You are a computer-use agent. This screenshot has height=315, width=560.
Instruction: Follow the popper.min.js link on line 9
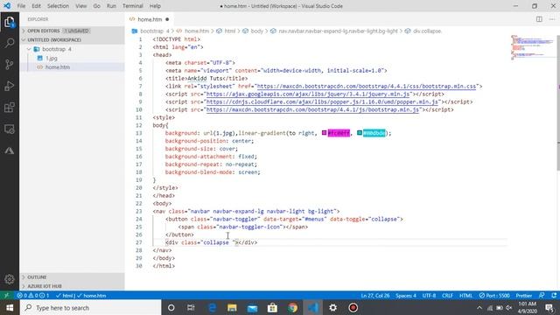click(322, 101)
